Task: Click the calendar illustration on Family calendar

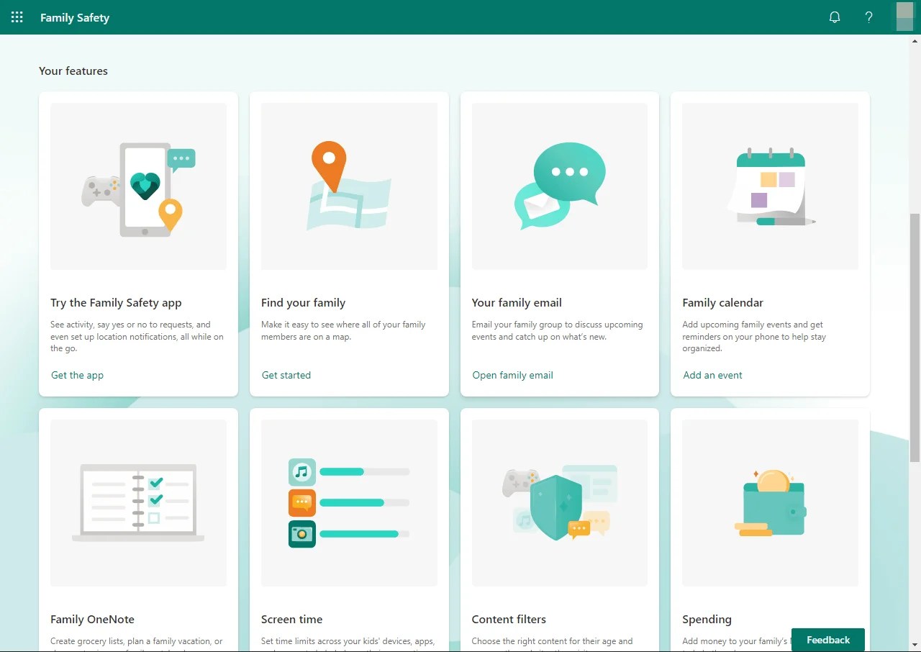Action: point(770,186)
